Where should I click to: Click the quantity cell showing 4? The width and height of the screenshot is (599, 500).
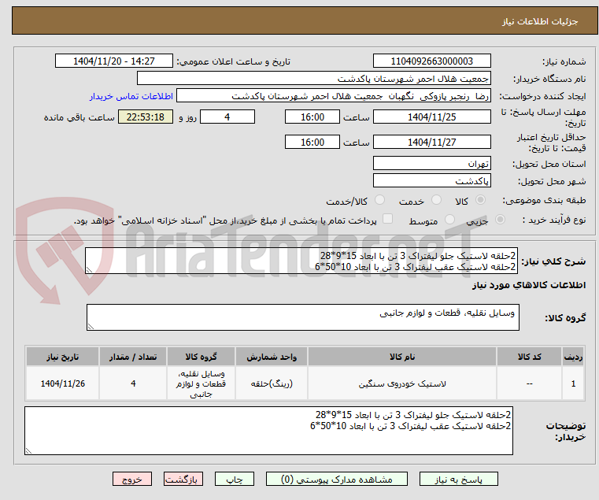[x=133, y=383]
